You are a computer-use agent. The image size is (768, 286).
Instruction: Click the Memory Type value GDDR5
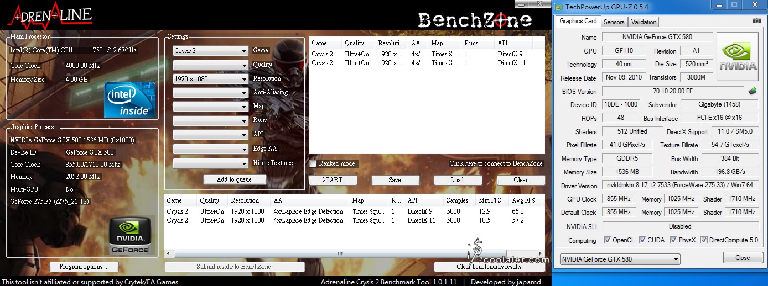627,158
